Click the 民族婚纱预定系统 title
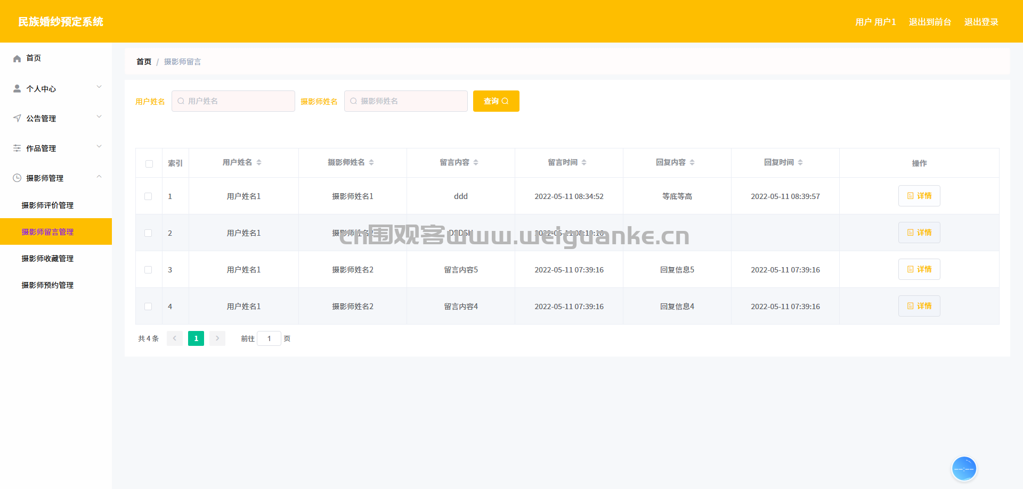 click(x=61, y=22)
